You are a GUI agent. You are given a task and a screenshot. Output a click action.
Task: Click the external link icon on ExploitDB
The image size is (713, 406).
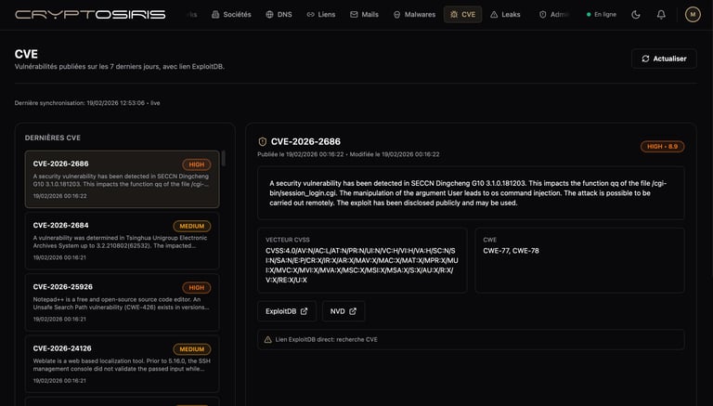tap(304, 311)
